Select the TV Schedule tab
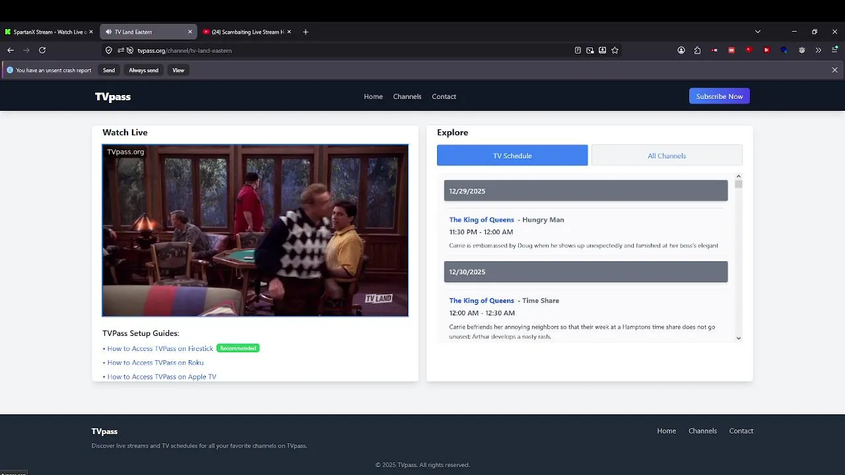Screen dimensions: 845x475 tap(512, 156)
